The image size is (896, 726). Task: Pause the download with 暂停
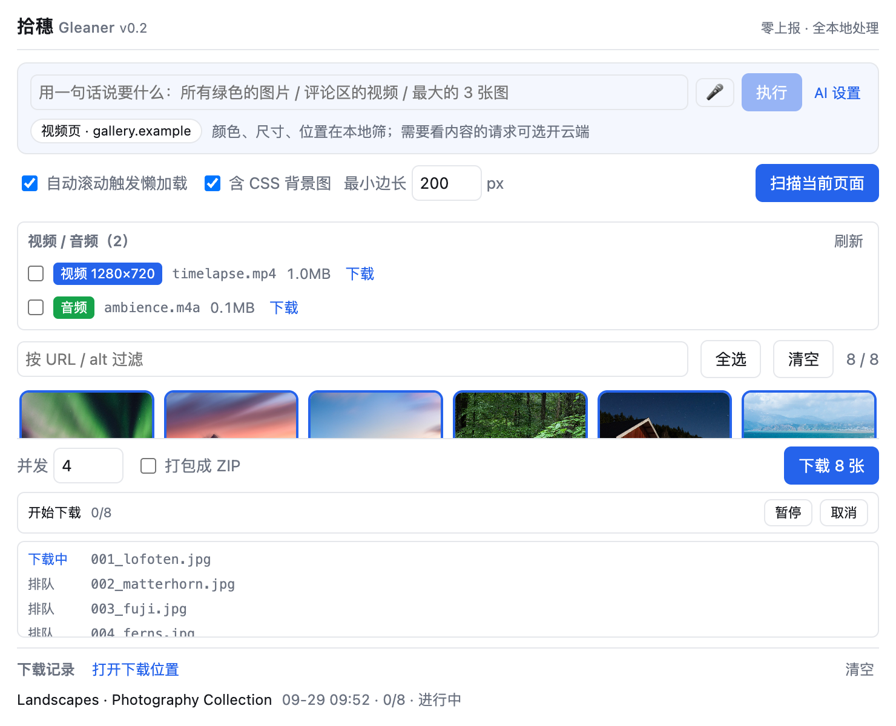tap(788, 513)
